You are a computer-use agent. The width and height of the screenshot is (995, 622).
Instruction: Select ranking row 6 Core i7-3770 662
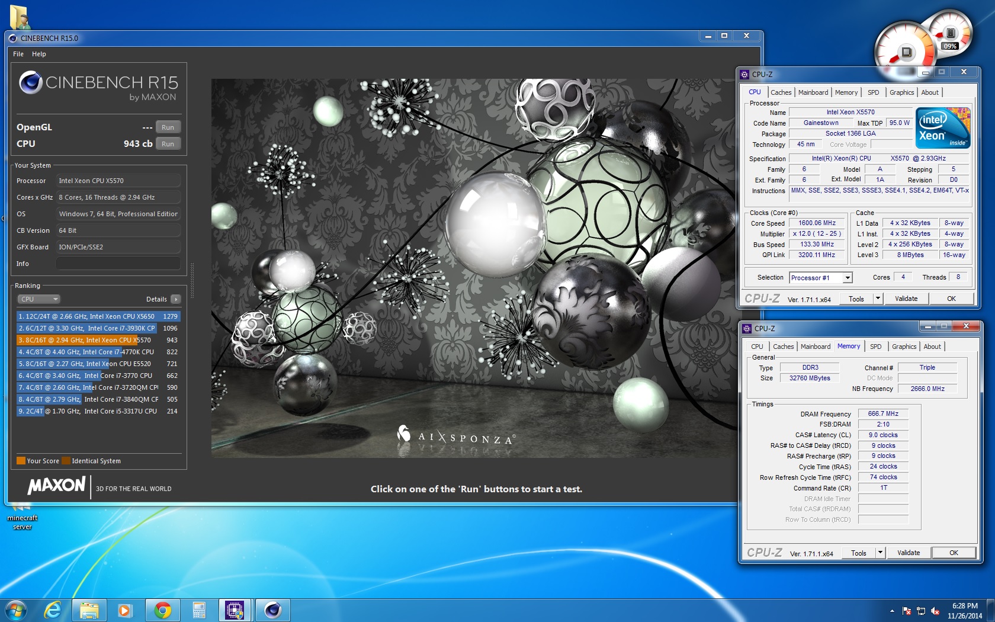pyautogui.click(x=98, y=376)
